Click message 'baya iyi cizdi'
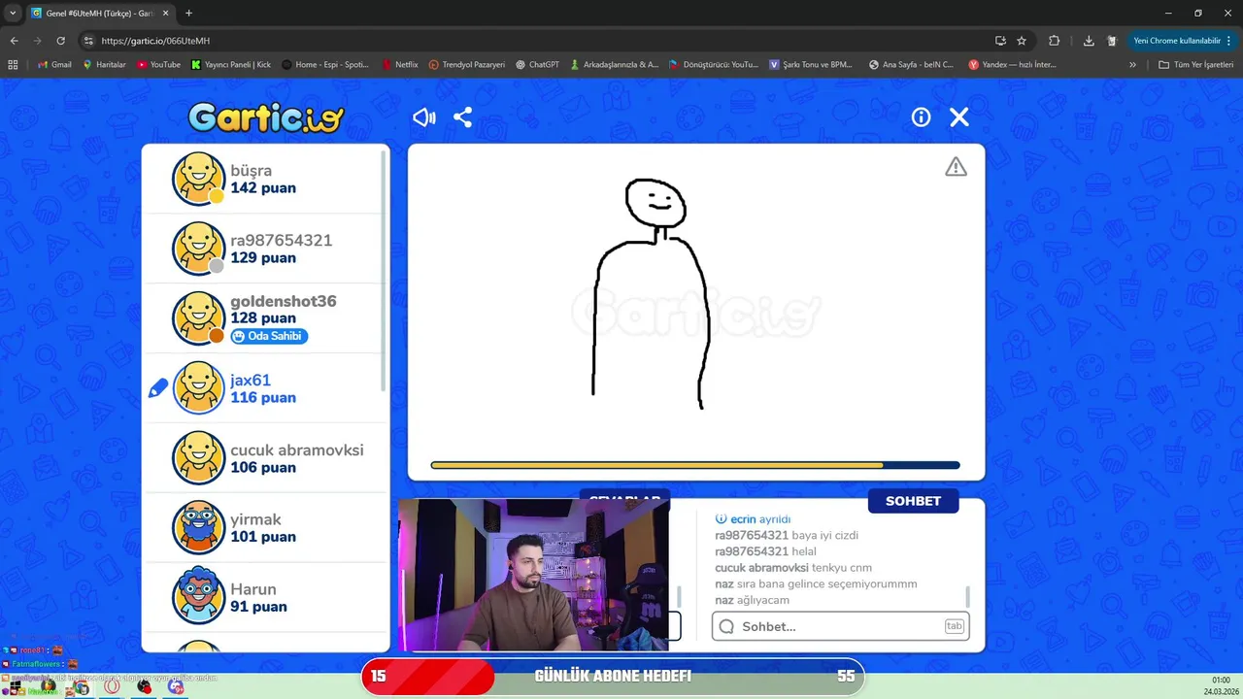This screenshot has width=1243, height=699. coord(824,535)
